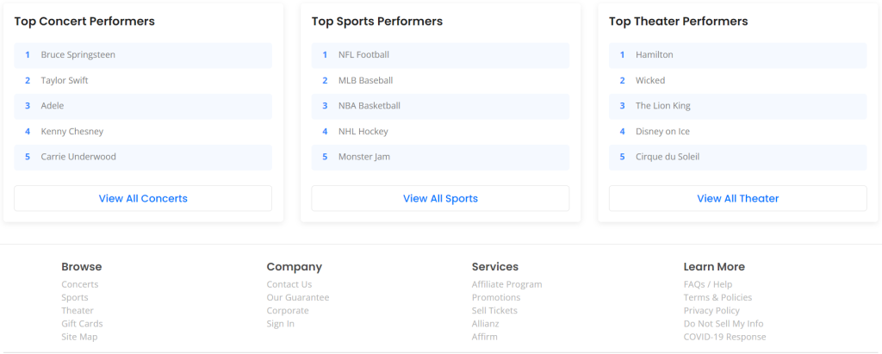Select Taylor Swift from concert performers
This screenshot has width=882, height=354.
pyautogui.click(x=65, y=80)
